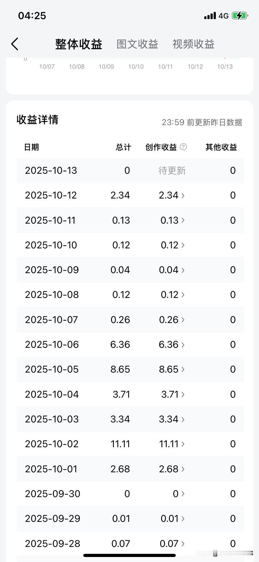Expand 2025-10-12 creation income chevron
The height and width of the screenshot is (562, 259).
[x=183, y=195]
